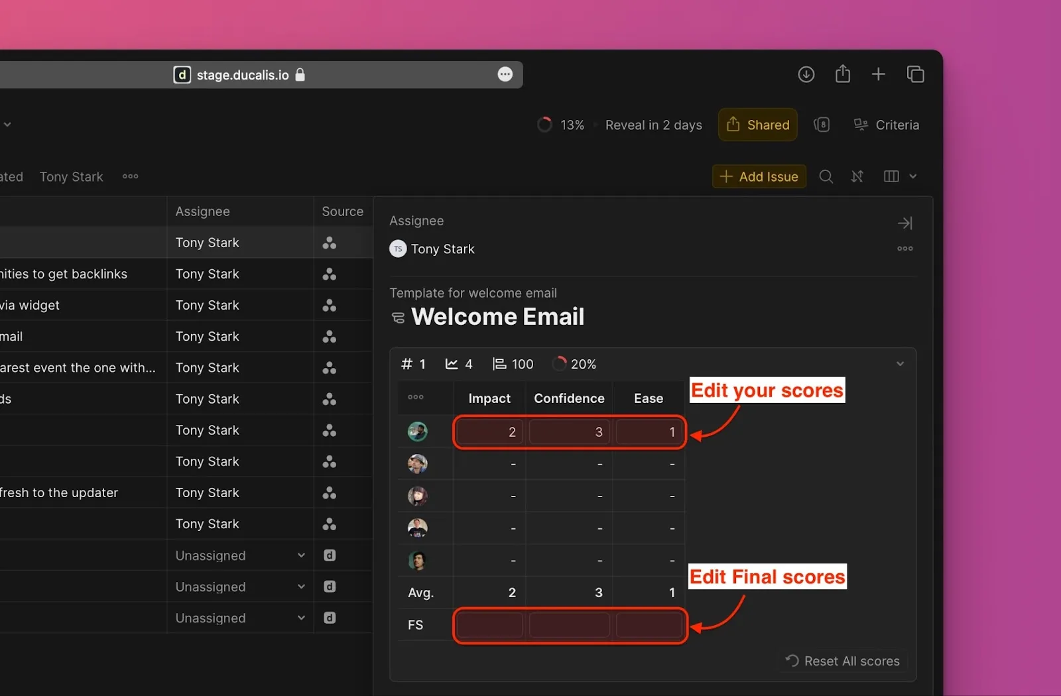
Task: Open the tab overview icon
Action: click(x=915, y=74)
